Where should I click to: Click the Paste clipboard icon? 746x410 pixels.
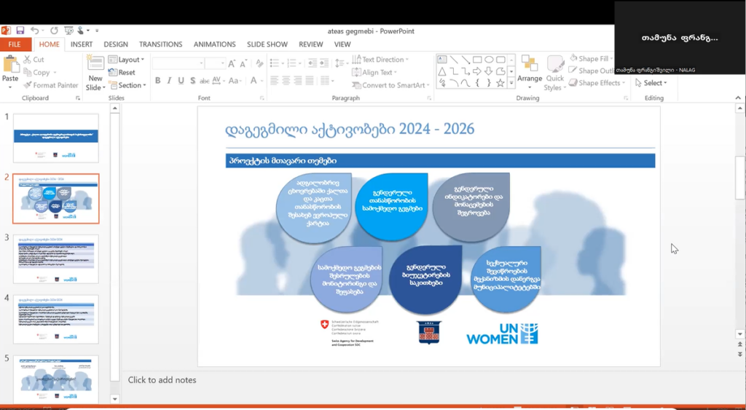coord(10,66)
